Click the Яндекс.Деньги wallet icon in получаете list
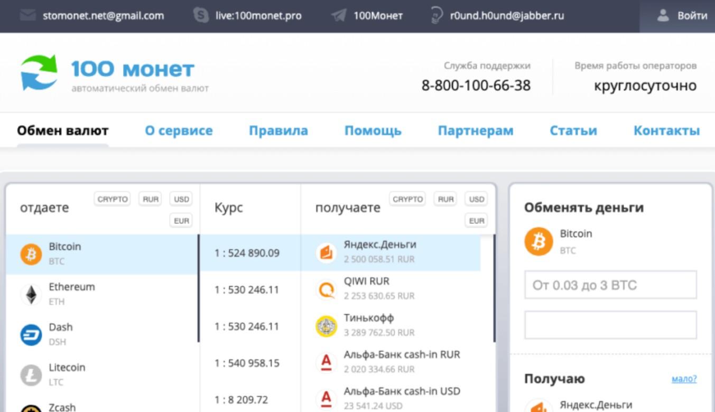This screenshot has width=715, height=412. tap(326, 253)
